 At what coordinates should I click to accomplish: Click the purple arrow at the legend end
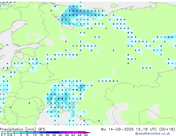(x=88, y=132)
